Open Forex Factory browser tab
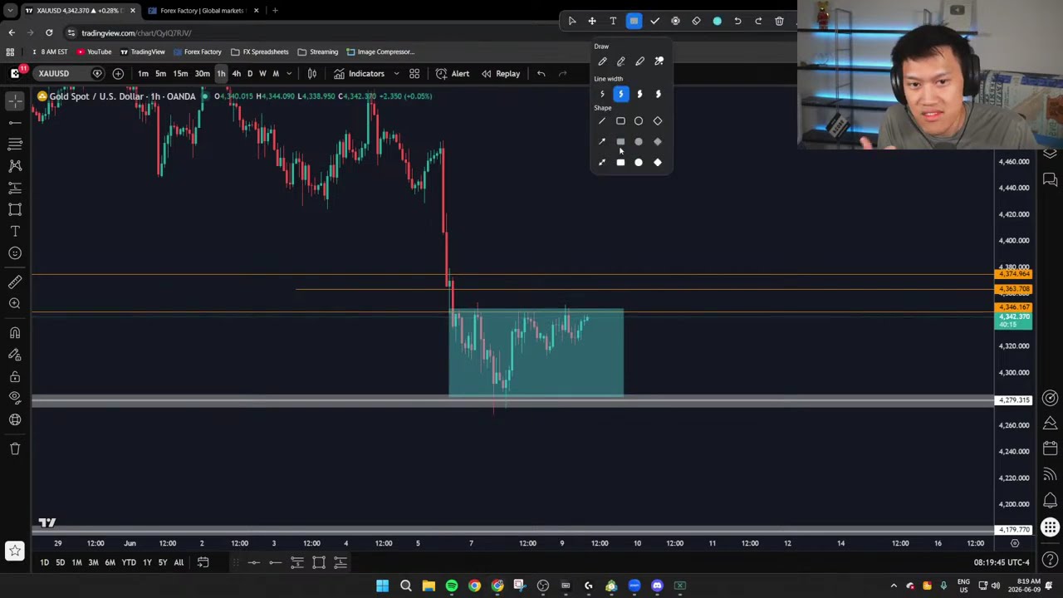This screenshot has width=1063, height=598. [202, 11]
